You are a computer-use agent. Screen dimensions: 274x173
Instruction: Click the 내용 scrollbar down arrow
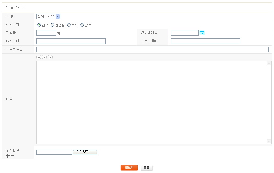click(x=269, y=141)
